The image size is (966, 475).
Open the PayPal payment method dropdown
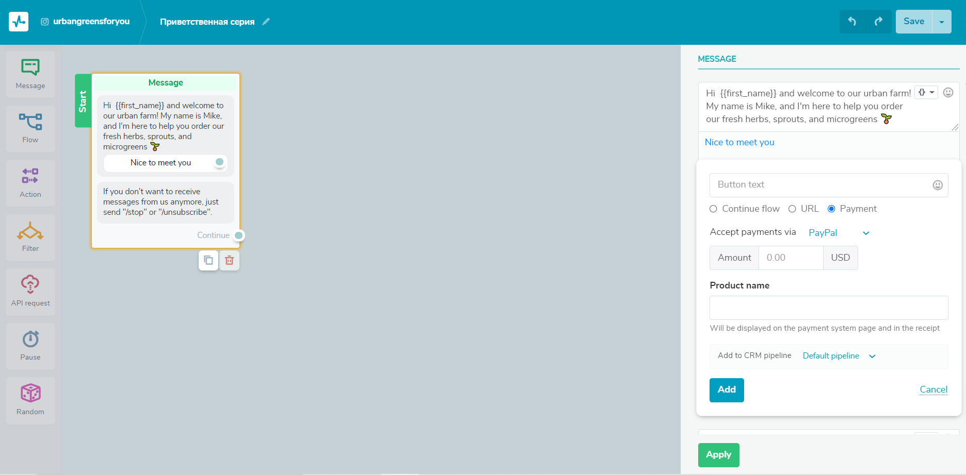point(839,233)
